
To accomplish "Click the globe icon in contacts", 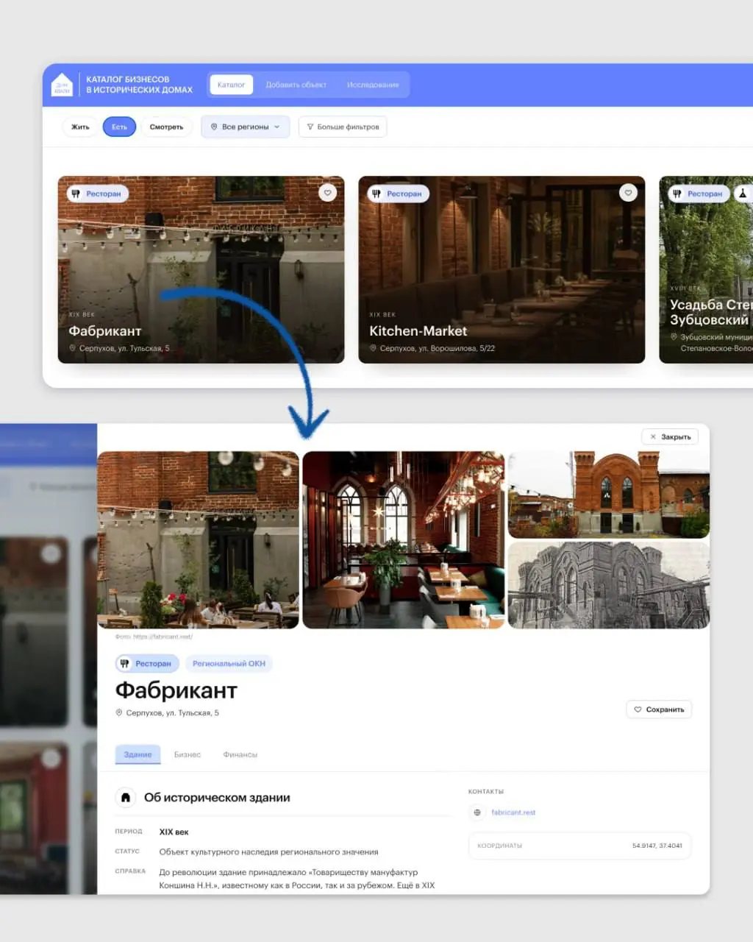I will 477,812.
